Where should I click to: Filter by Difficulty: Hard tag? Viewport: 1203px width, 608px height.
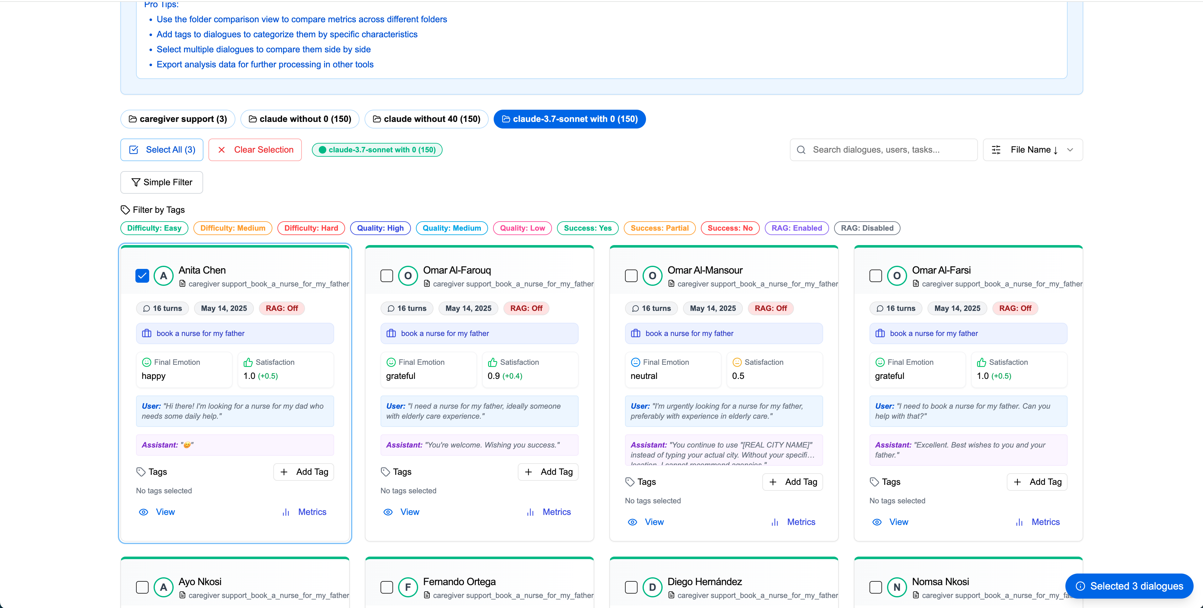pos(311,228)
